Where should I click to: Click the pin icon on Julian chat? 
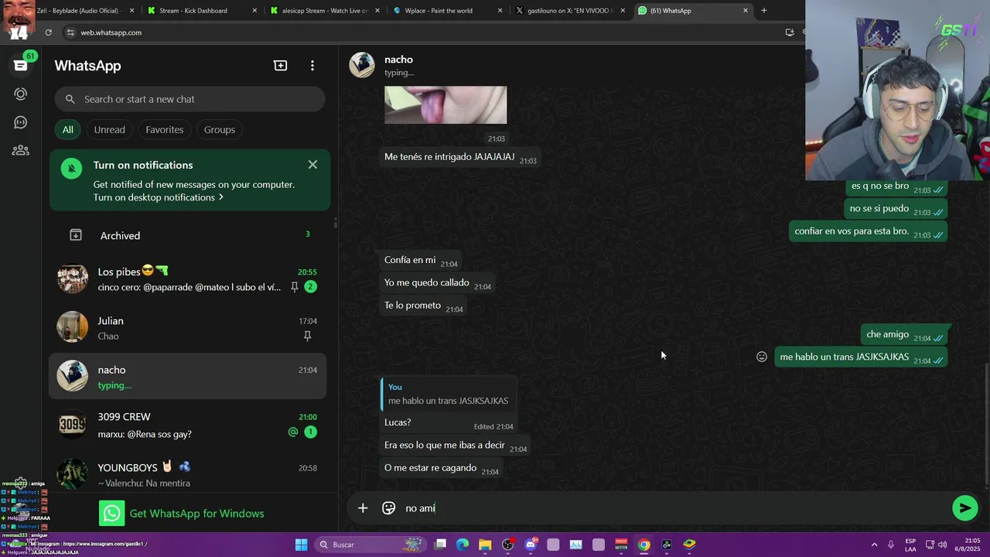pyautogui.click(x=307, y=336)
